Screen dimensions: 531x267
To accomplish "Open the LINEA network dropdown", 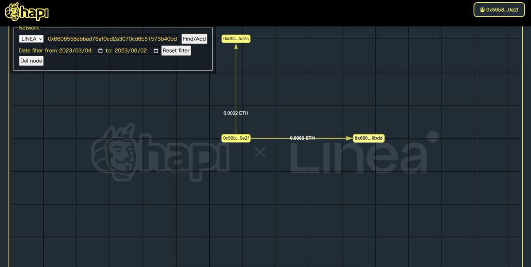I will click(31, 39).
